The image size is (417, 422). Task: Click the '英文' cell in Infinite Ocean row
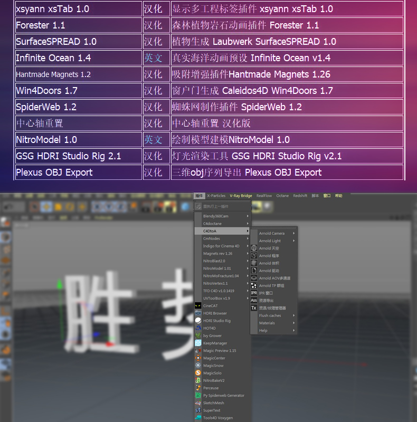coord(156,58)
